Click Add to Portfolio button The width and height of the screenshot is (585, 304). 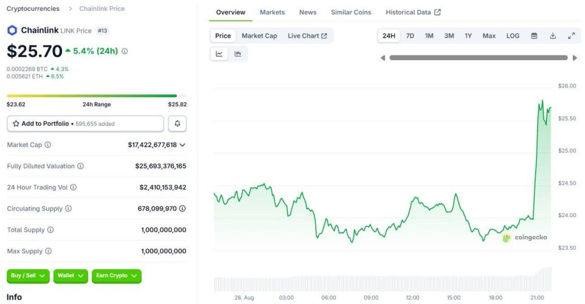pyautogui.click(x=85, y=123)
